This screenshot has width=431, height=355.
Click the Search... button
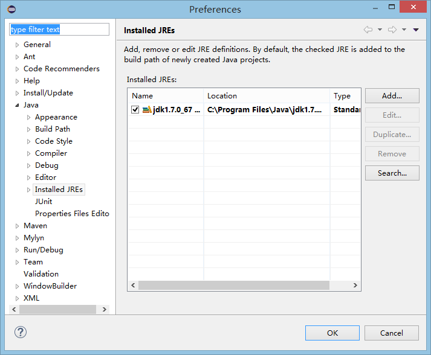392,173
